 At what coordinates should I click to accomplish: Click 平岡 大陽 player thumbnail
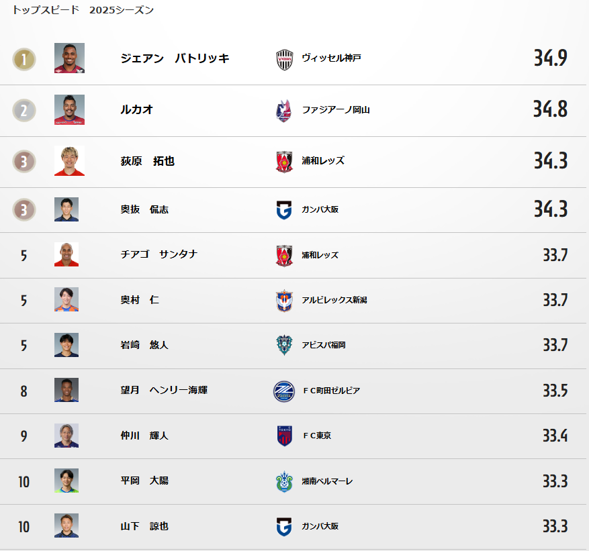[x=66, y=481]
